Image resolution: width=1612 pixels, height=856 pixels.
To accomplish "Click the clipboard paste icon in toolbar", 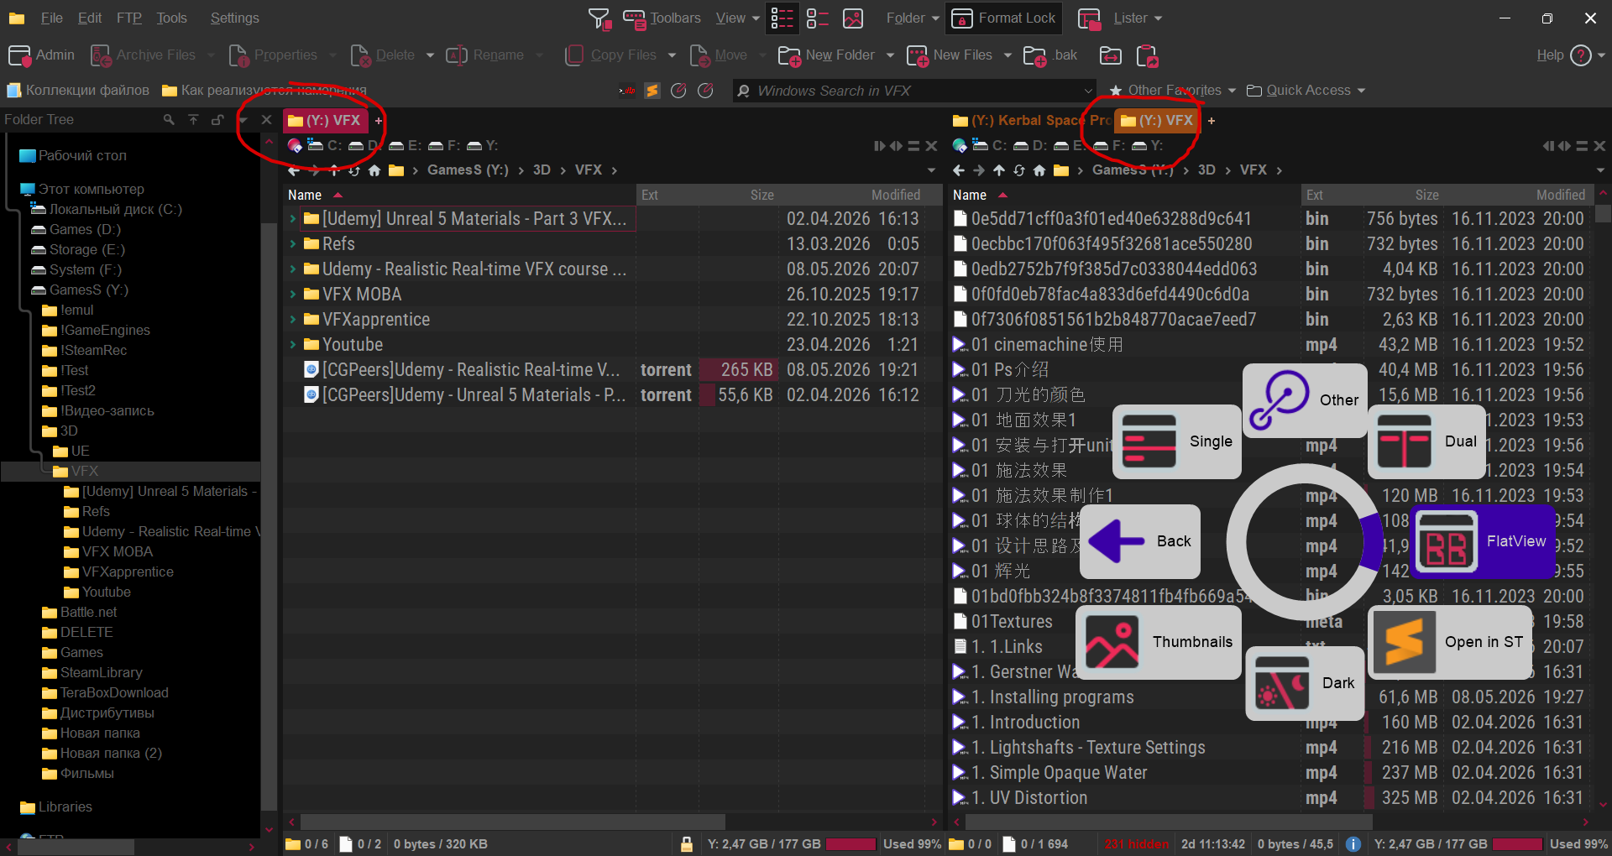I will (1147, 55).
